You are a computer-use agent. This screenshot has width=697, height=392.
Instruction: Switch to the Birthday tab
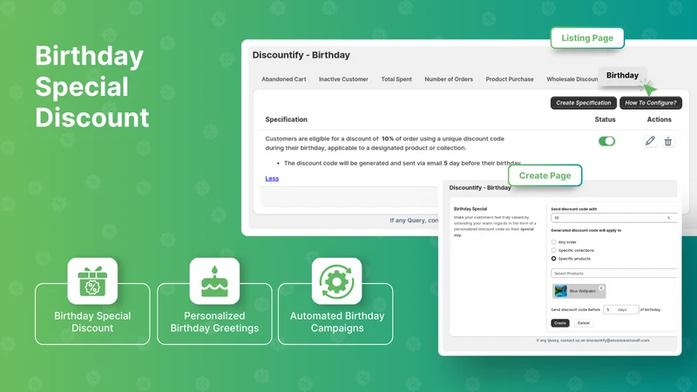pos(622,76)
